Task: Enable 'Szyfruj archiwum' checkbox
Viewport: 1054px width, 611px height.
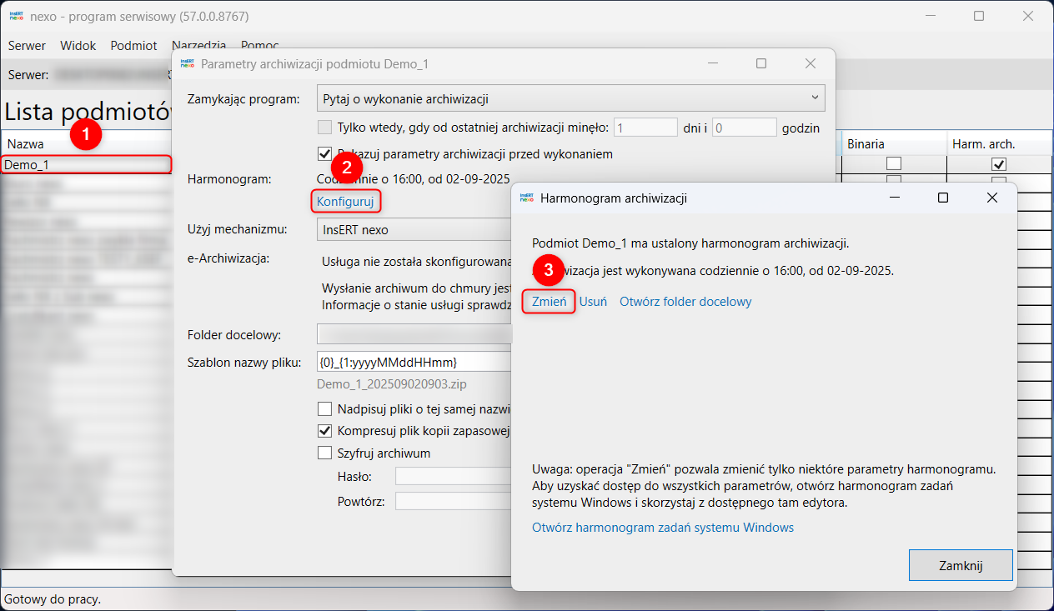Action: click(x=325, y=453)
